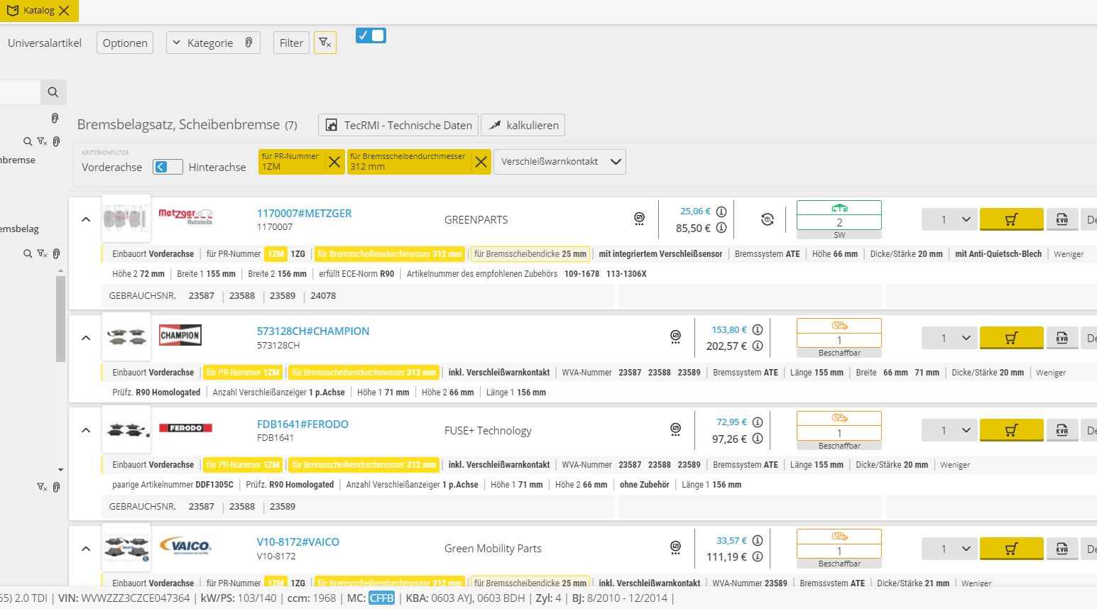Open the FERODO brake pad thumbnail
Image resolution: width=1097 pixels, height=609 pixels.
[126, 429]
